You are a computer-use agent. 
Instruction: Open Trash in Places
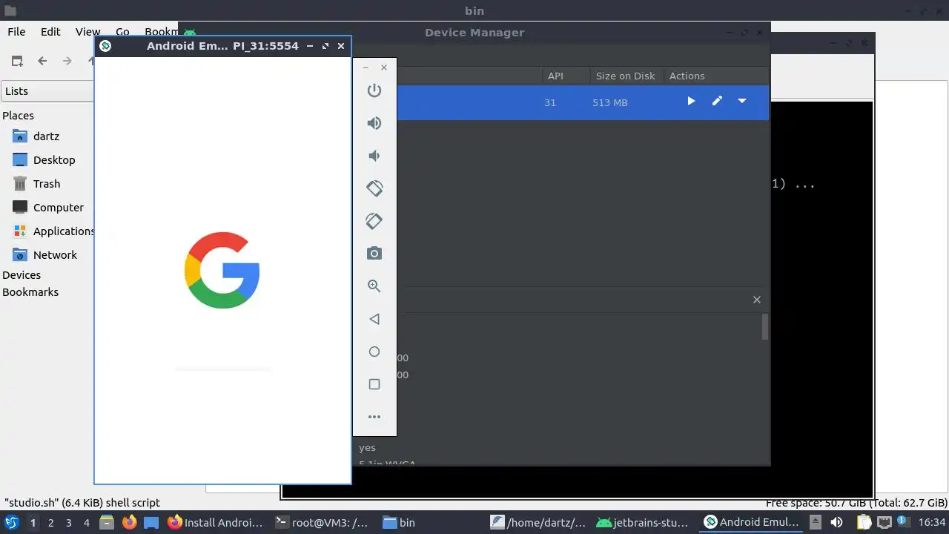[x=46, y=184]
